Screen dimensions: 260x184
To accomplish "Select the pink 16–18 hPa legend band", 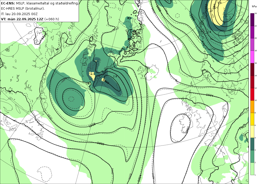I will pyautogui.click(x=252, y=57).
